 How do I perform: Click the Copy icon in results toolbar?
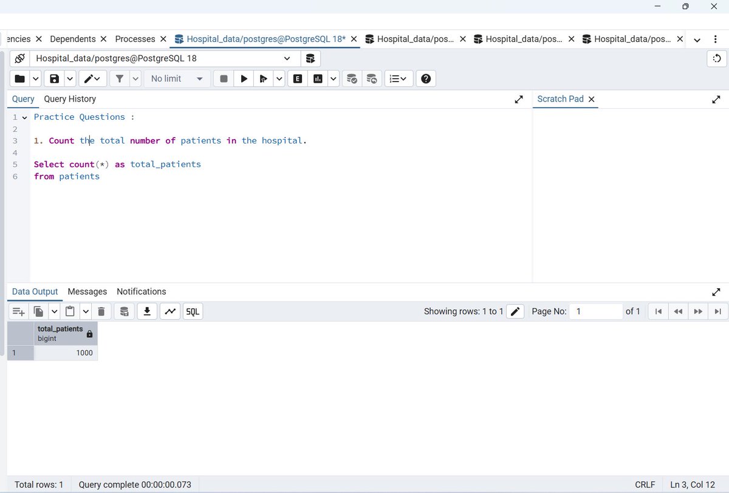coord(39,312)
